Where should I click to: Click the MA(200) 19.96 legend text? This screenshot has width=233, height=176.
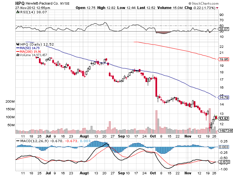(x=30, y=51)
